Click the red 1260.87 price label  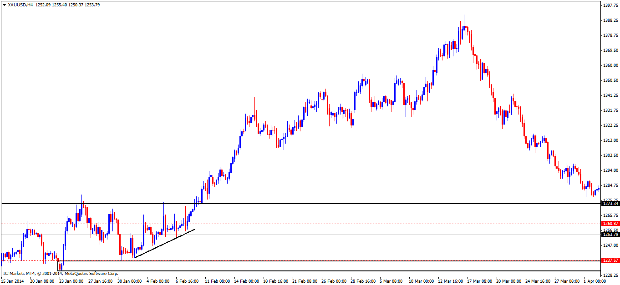click(610, 224)
